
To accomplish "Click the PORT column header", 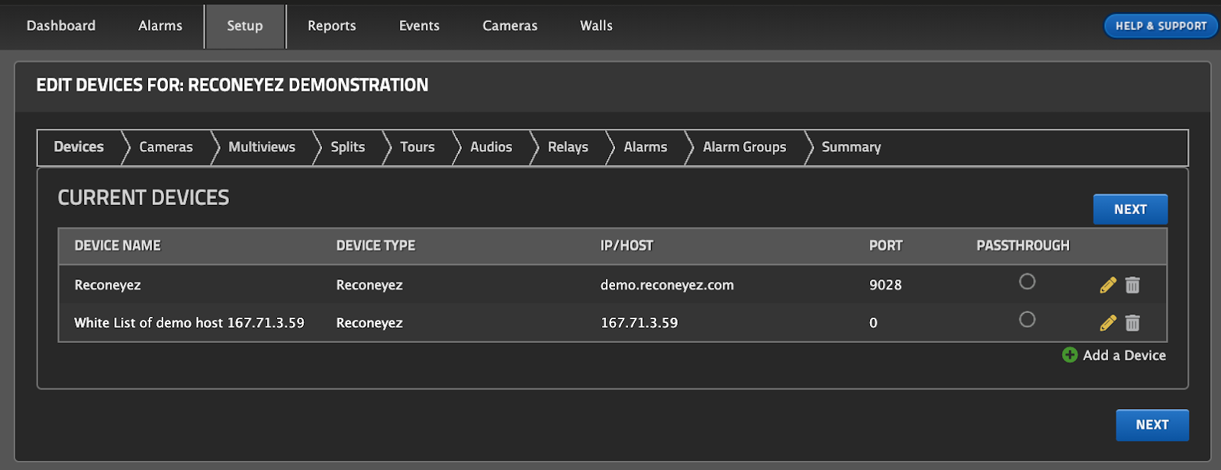I will tap(885, 246).
